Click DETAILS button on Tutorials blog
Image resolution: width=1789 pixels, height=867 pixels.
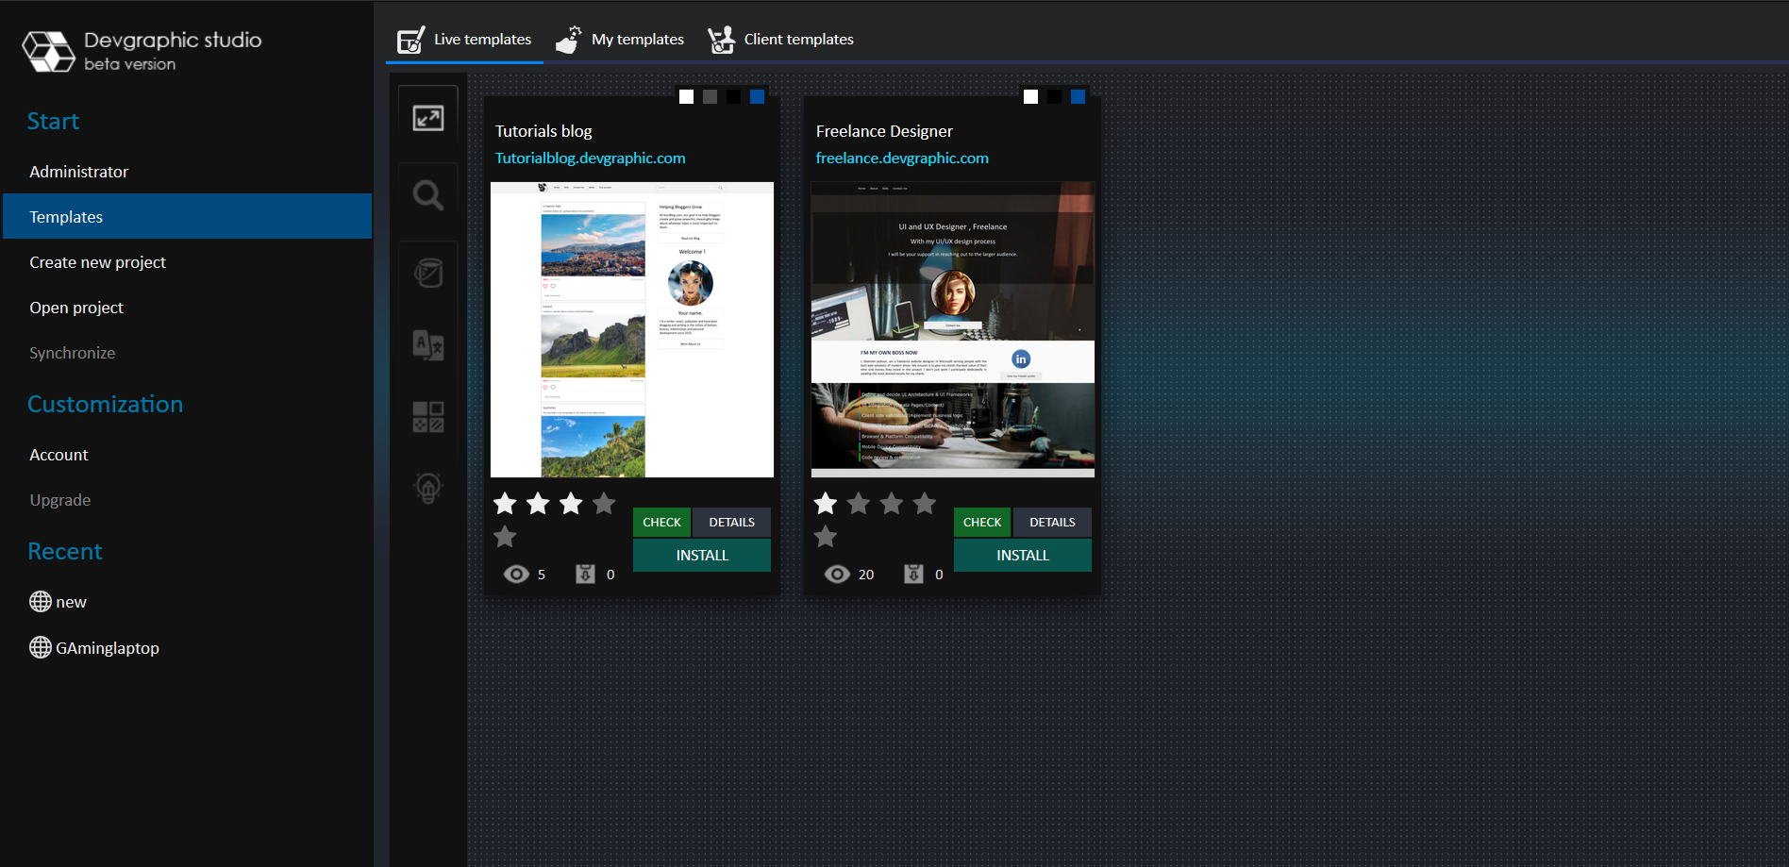731,522
